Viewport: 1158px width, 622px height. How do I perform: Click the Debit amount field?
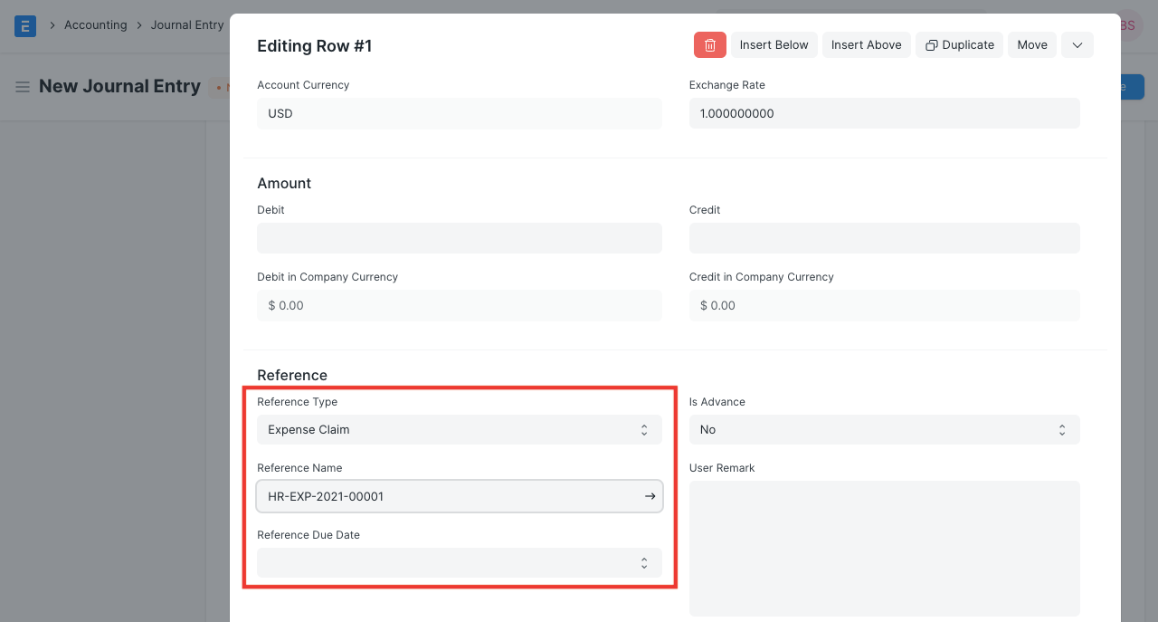click(459, 238)
